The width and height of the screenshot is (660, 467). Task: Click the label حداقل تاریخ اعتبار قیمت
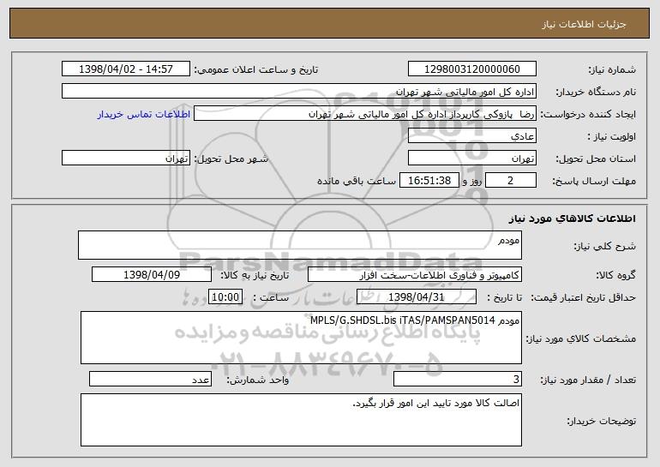[x=584, y=298]
